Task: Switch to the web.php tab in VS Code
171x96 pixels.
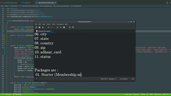Action: click(26, 3)
